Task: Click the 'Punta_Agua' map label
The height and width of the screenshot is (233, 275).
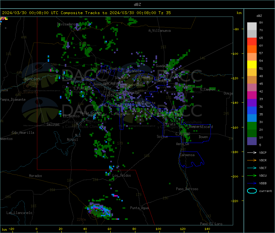Action: 139,208
